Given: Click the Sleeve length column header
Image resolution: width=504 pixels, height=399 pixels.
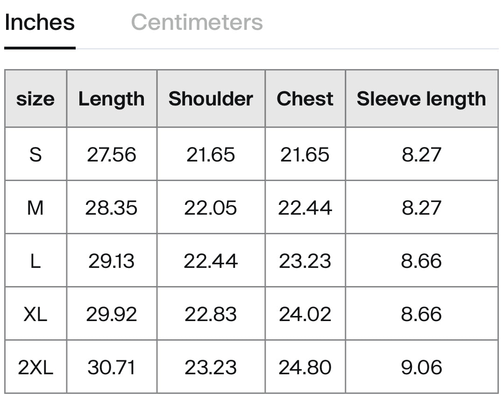Looking at the screenshot, I should click(x=421, y=98).
